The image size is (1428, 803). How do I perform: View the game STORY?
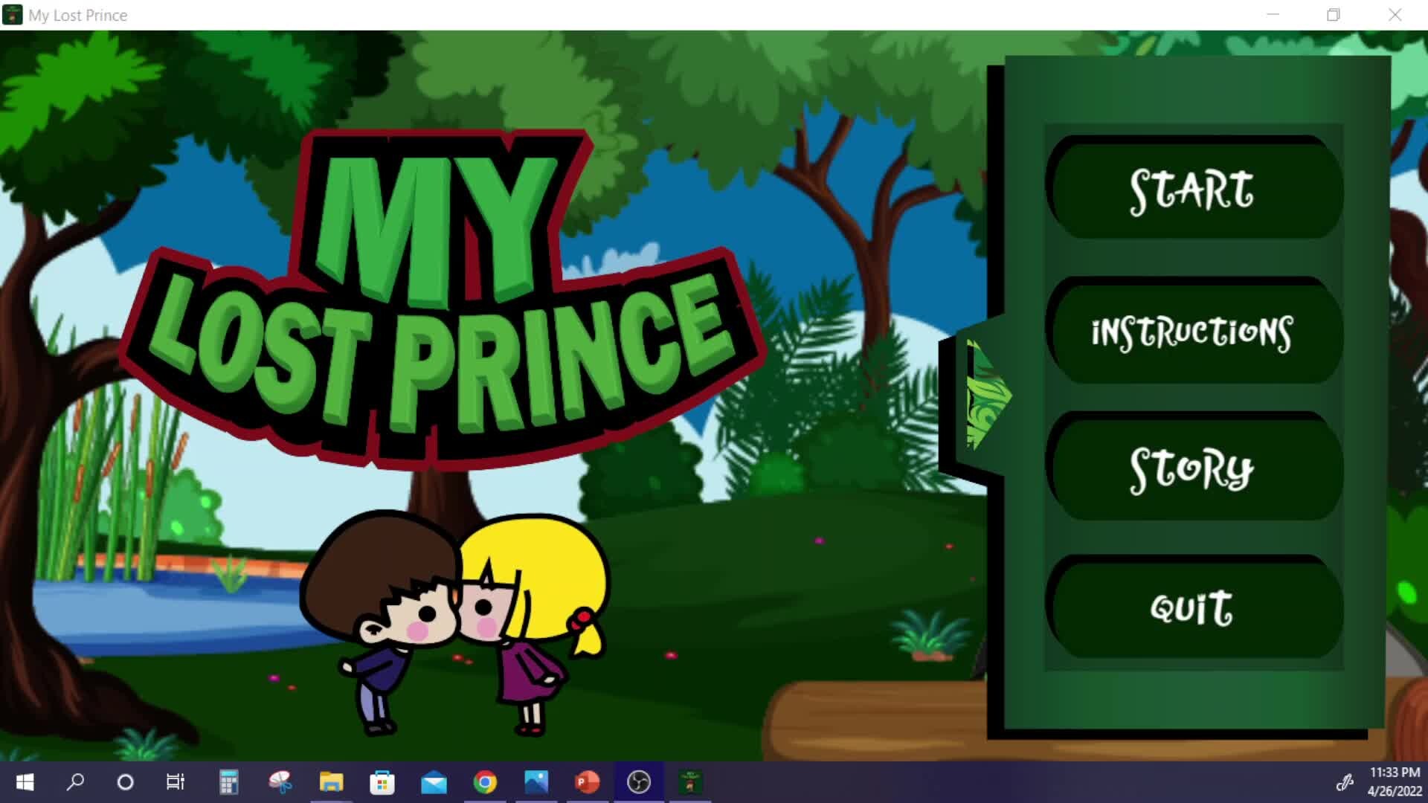pyautogui.click(x=1192, y=468)
